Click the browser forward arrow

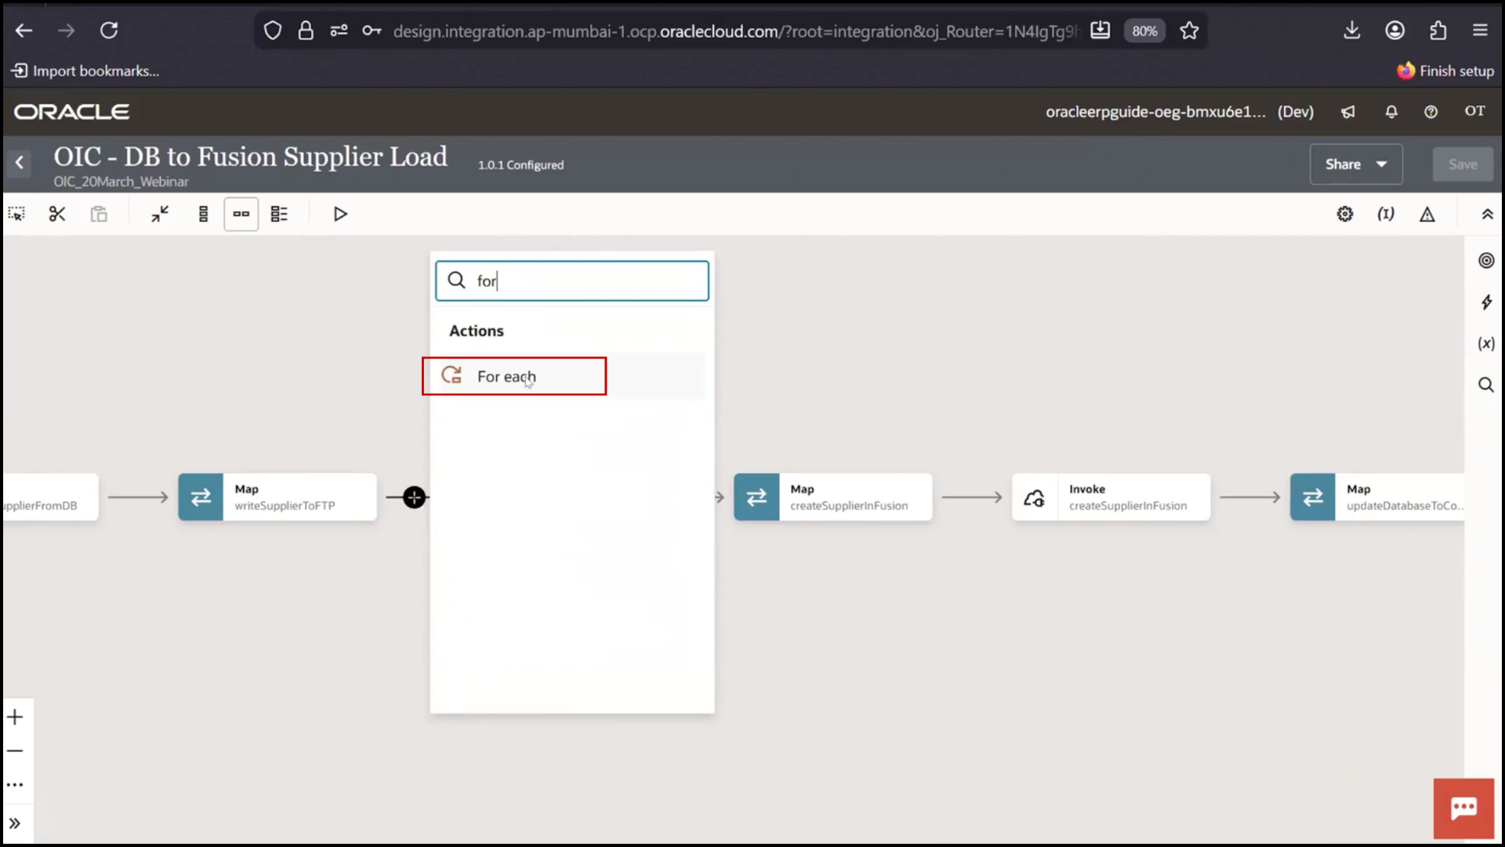coord(67,31)
